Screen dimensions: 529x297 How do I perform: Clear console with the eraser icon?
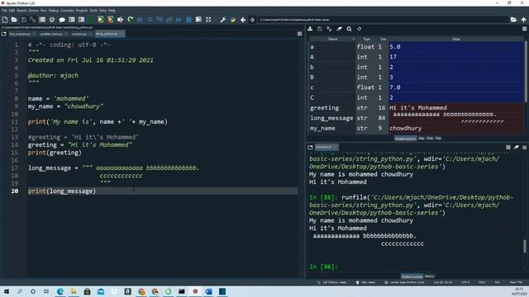click(516, 147)
